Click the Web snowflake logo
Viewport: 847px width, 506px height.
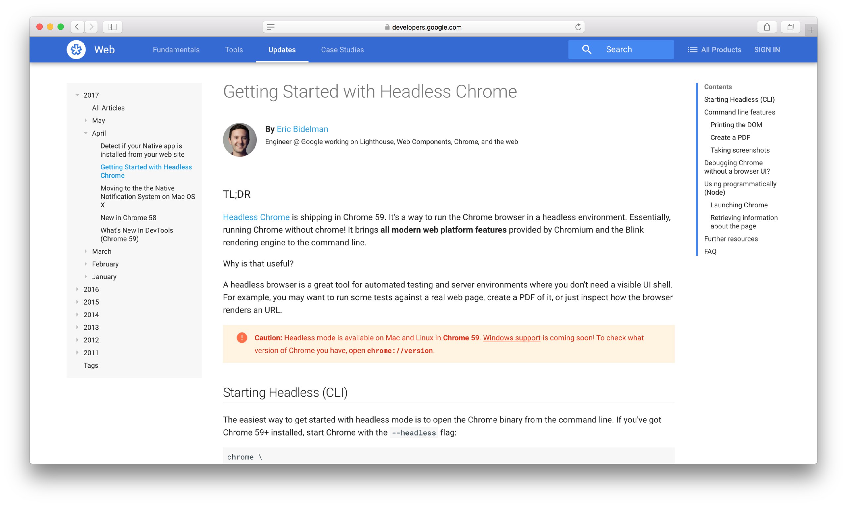(76, 50)
